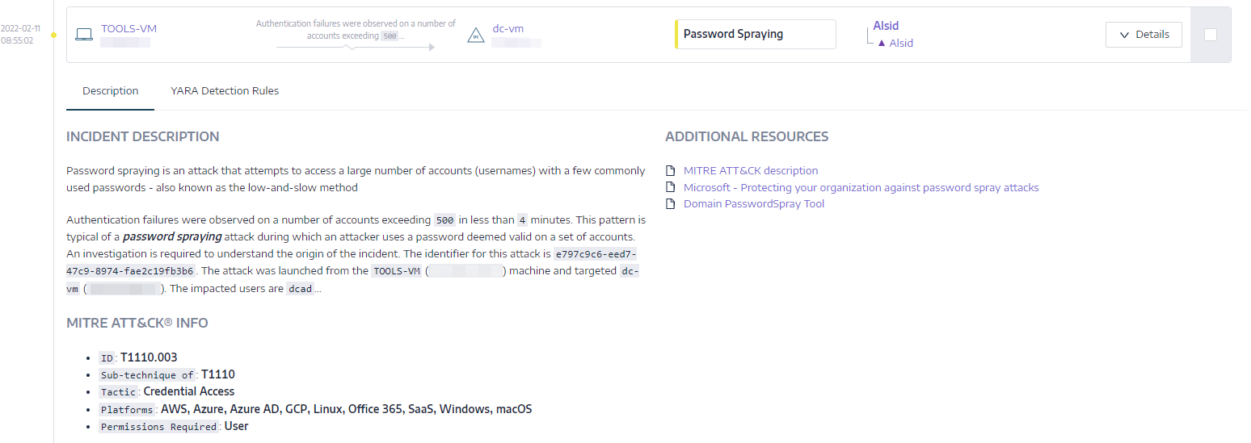Open the MITRE ATT&CK description link
The width and height of the screenshot is (1251, 443).
751,171
